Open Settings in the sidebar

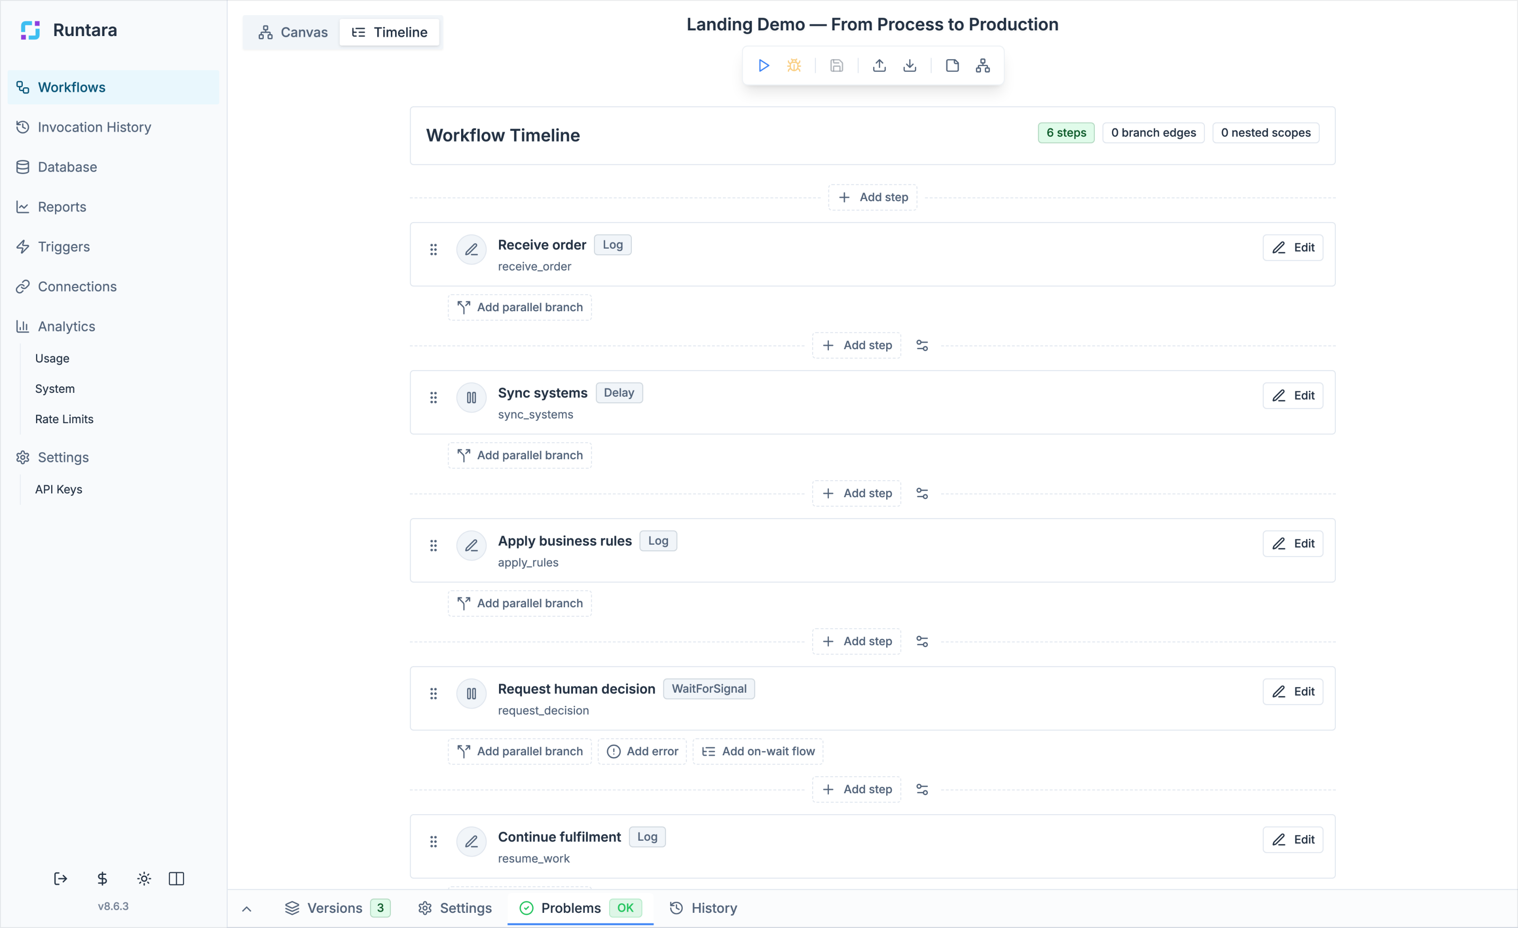pyautogui.click(x=113, y=457)
